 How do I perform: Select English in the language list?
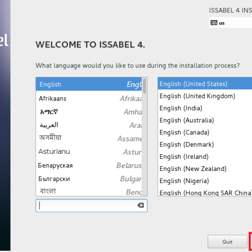pos(89,84)
